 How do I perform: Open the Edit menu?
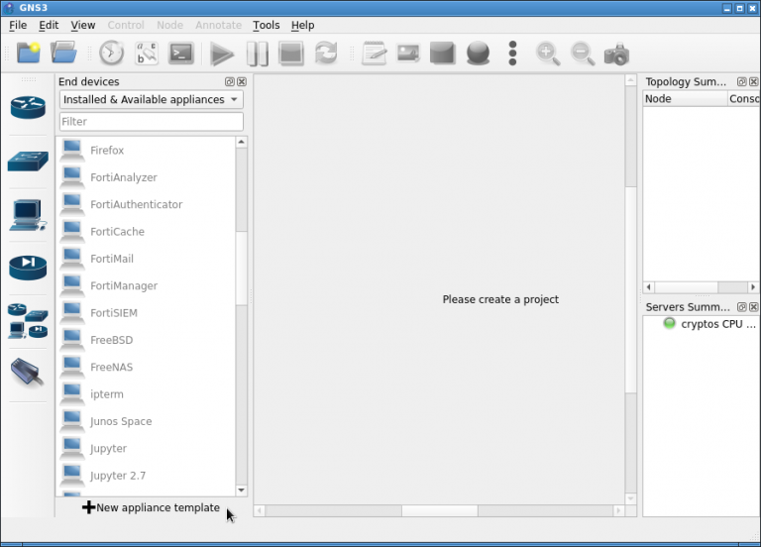[x=49, y=25]
